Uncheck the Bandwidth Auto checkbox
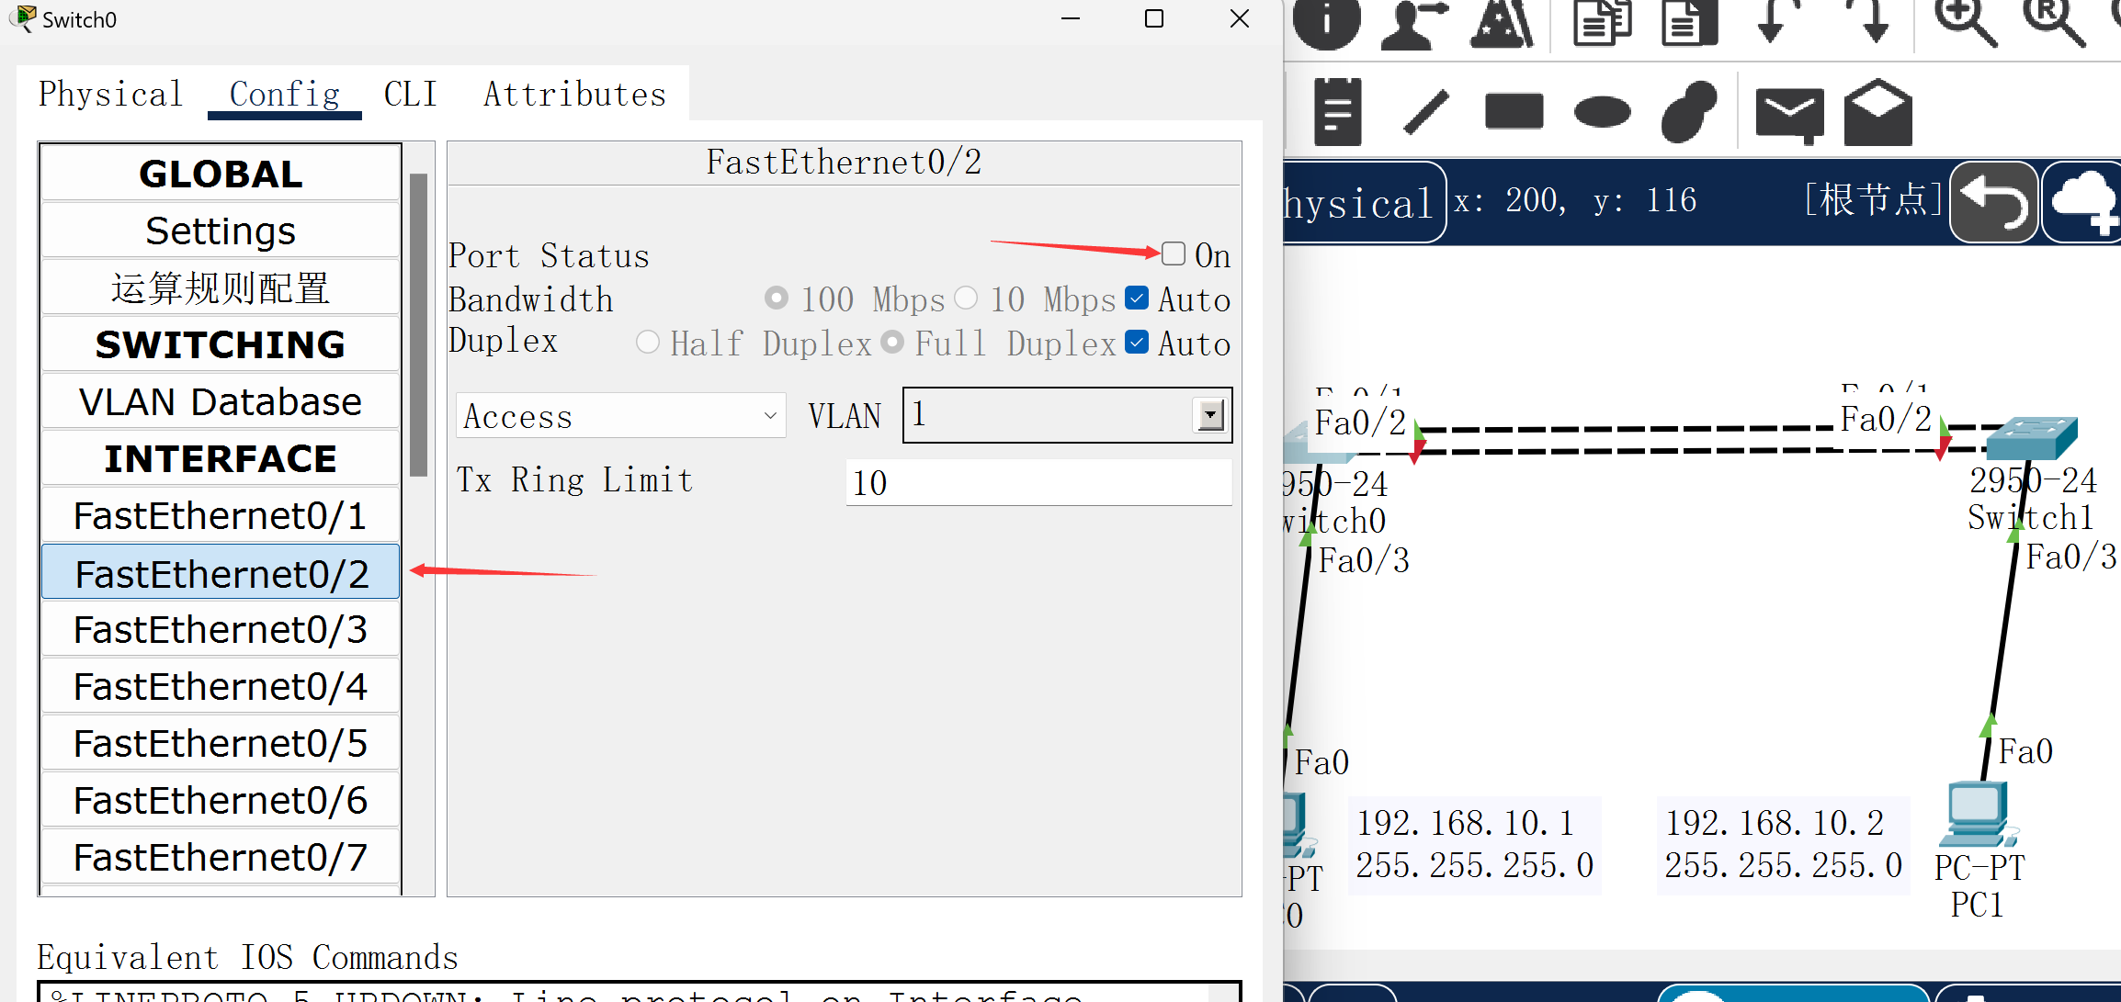The width and height of the screenshot is (2121, 1002). (1137, 298)
